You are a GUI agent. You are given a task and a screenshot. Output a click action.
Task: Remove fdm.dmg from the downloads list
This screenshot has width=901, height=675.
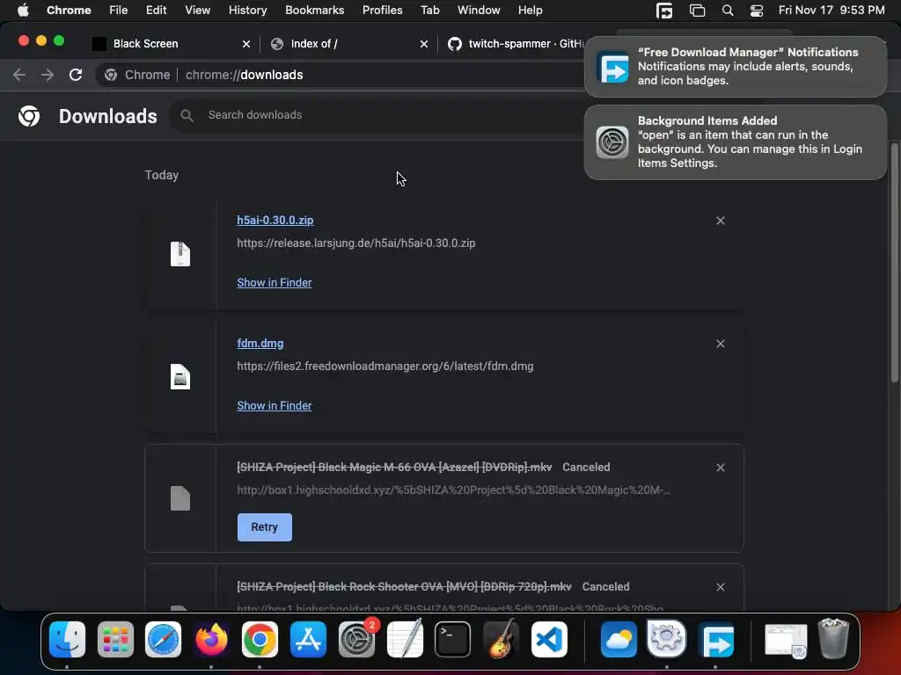click(720, 344)
